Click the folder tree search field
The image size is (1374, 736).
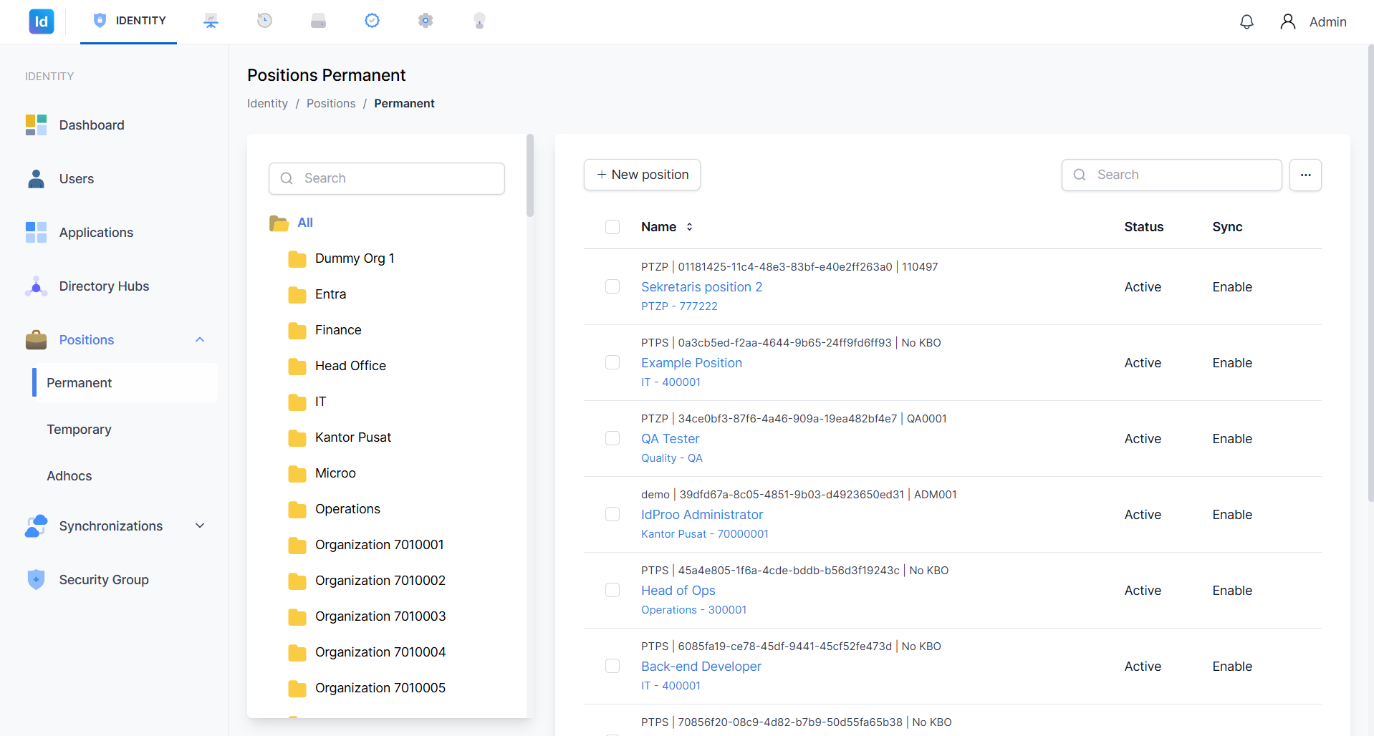[x=387, y=178]
